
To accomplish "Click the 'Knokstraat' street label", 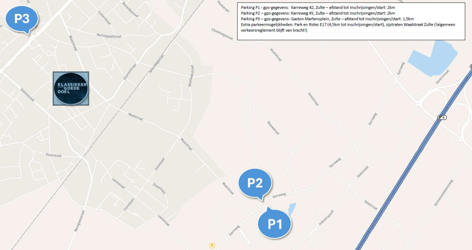I will click(x=53, y=155).
